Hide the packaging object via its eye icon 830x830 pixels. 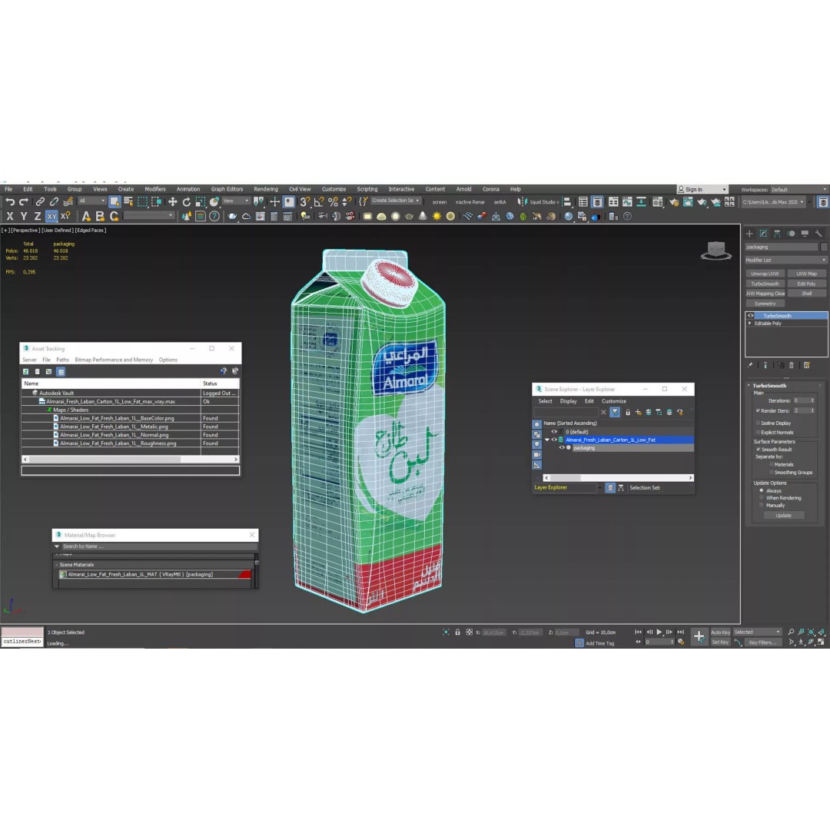pos(562,448)
